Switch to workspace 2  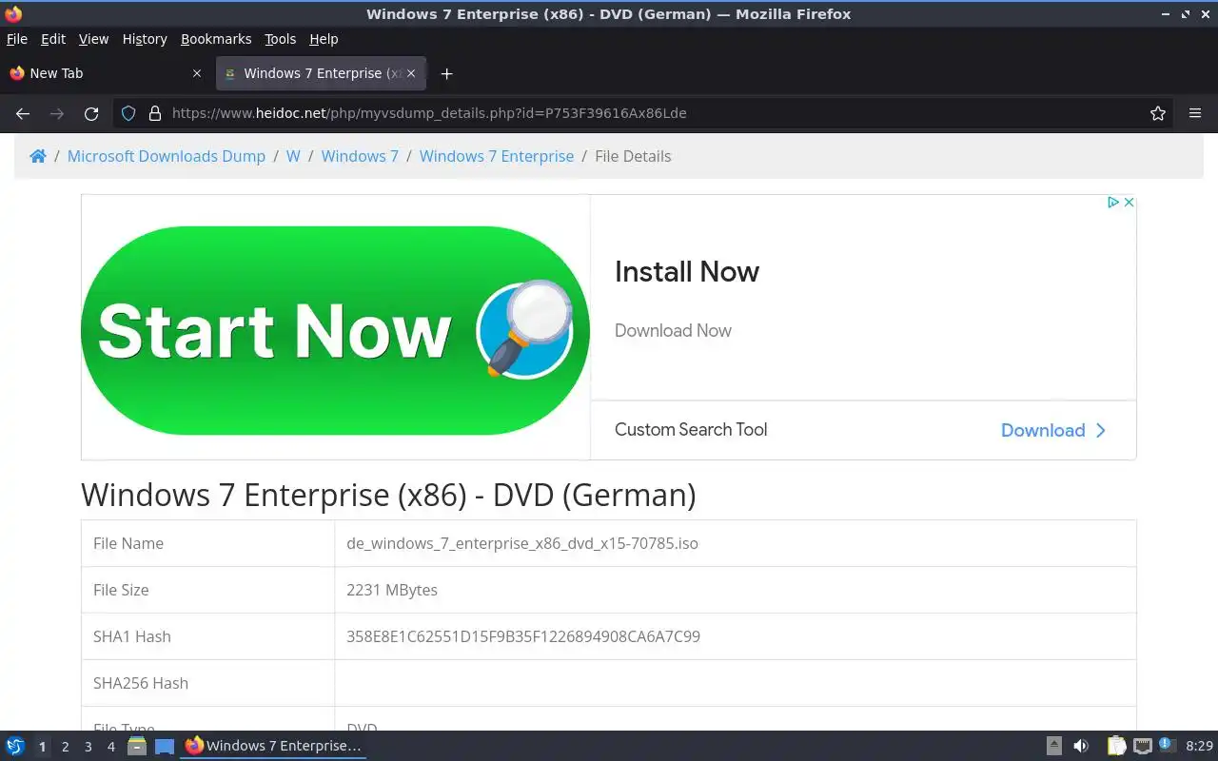[x=65, y=747]
